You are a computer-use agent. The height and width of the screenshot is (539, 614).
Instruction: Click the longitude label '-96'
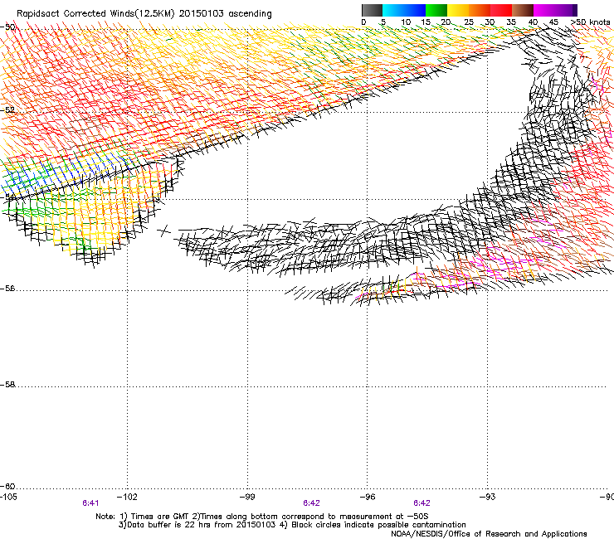pos(368,497)
